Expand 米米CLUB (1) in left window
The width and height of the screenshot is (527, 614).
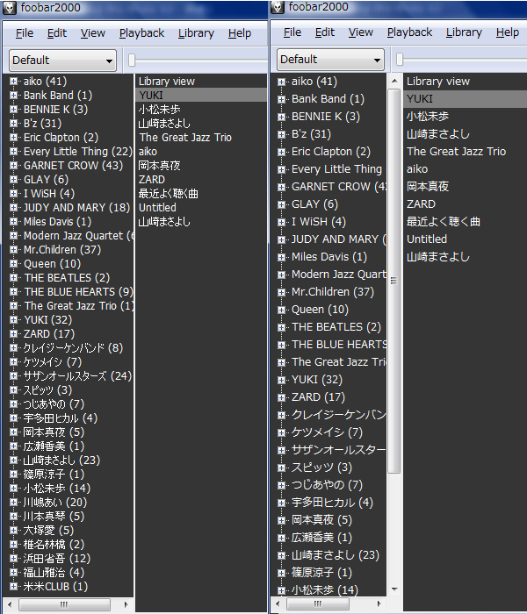[x=14, y=587]
